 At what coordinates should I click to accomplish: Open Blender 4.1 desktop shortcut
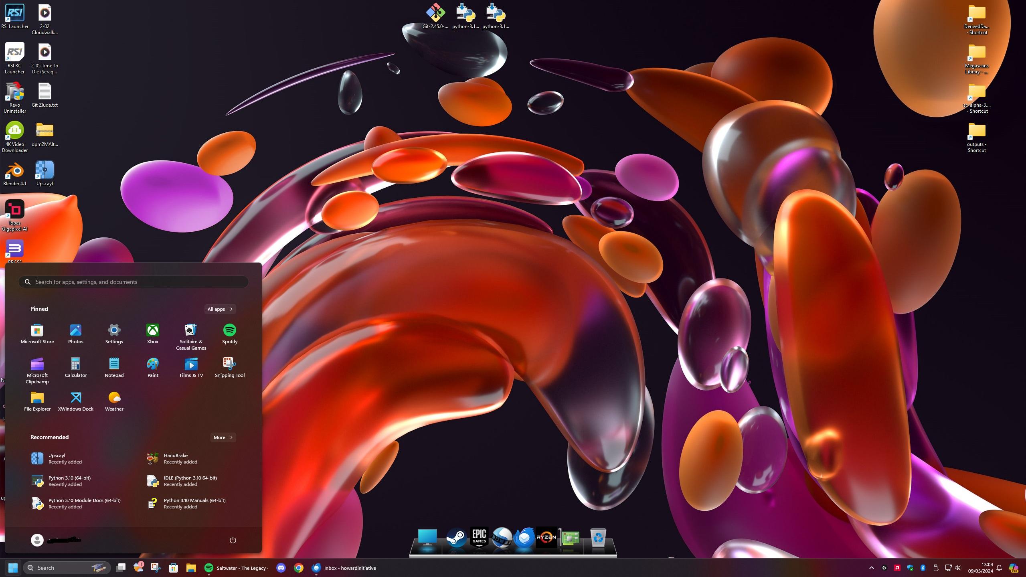click(x=14, y=171)
